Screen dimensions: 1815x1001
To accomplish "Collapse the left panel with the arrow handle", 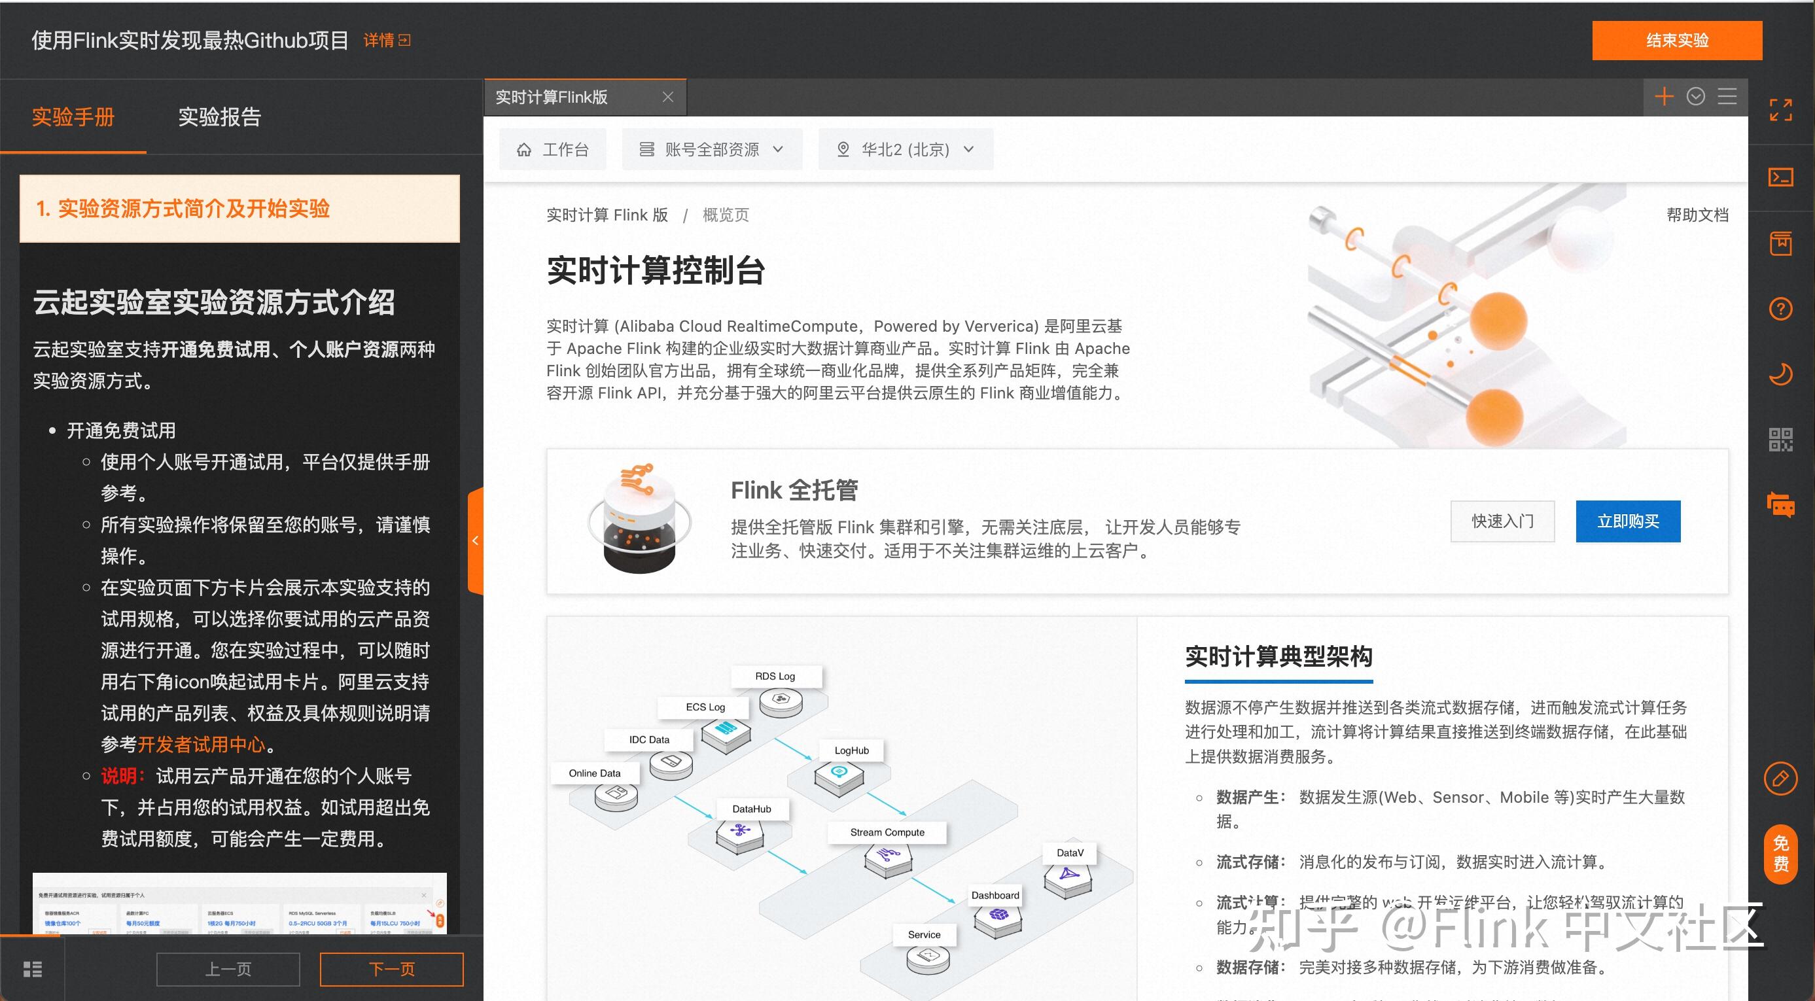I will 476,541.
